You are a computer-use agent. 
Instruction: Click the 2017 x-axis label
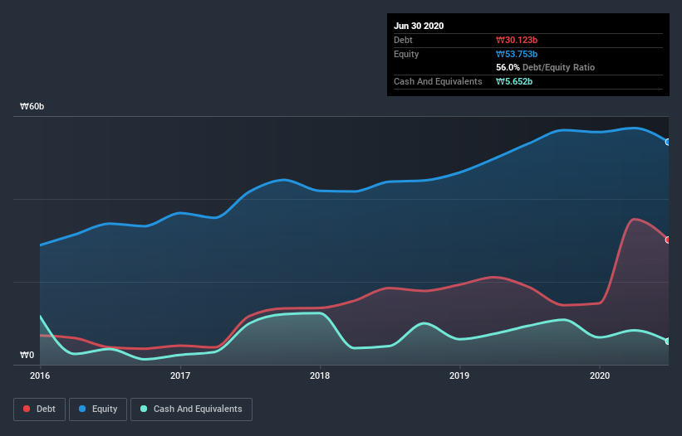tap(179, 375)
